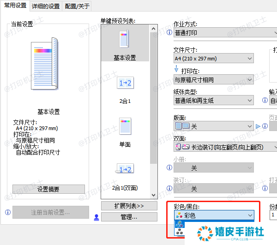Open the 版面 关 dropdown
The height and width of the screenshot is (245, 277).
(214, 126)
